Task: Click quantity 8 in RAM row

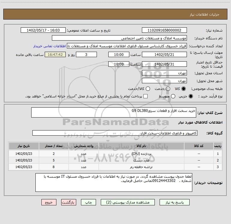Action: tap(54, 167)
